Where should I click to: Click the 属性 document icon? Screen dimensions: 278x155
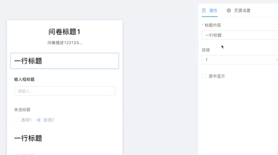pyautogui.click(x=204, y=11)
